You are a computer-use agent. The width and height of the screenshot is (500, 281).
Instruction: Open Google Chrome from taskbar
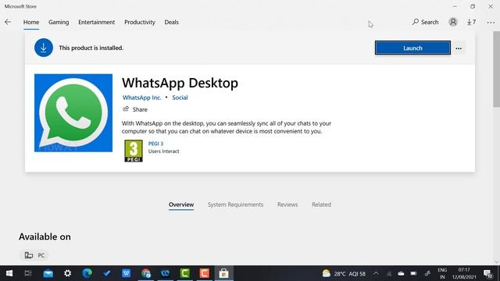(146, 273)
